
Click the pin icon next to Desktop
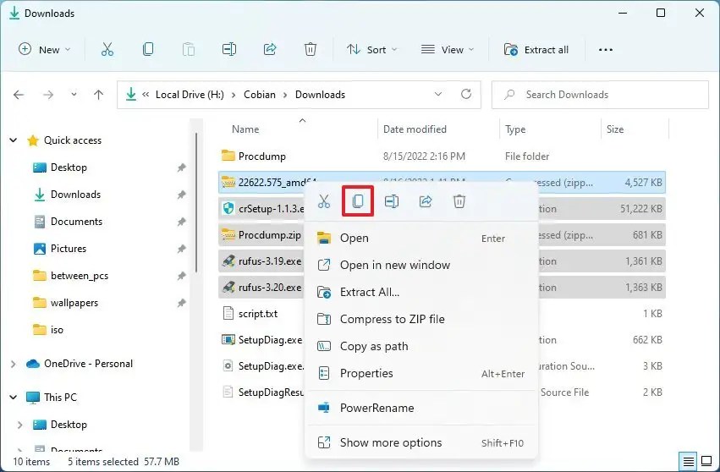[181, 167]
